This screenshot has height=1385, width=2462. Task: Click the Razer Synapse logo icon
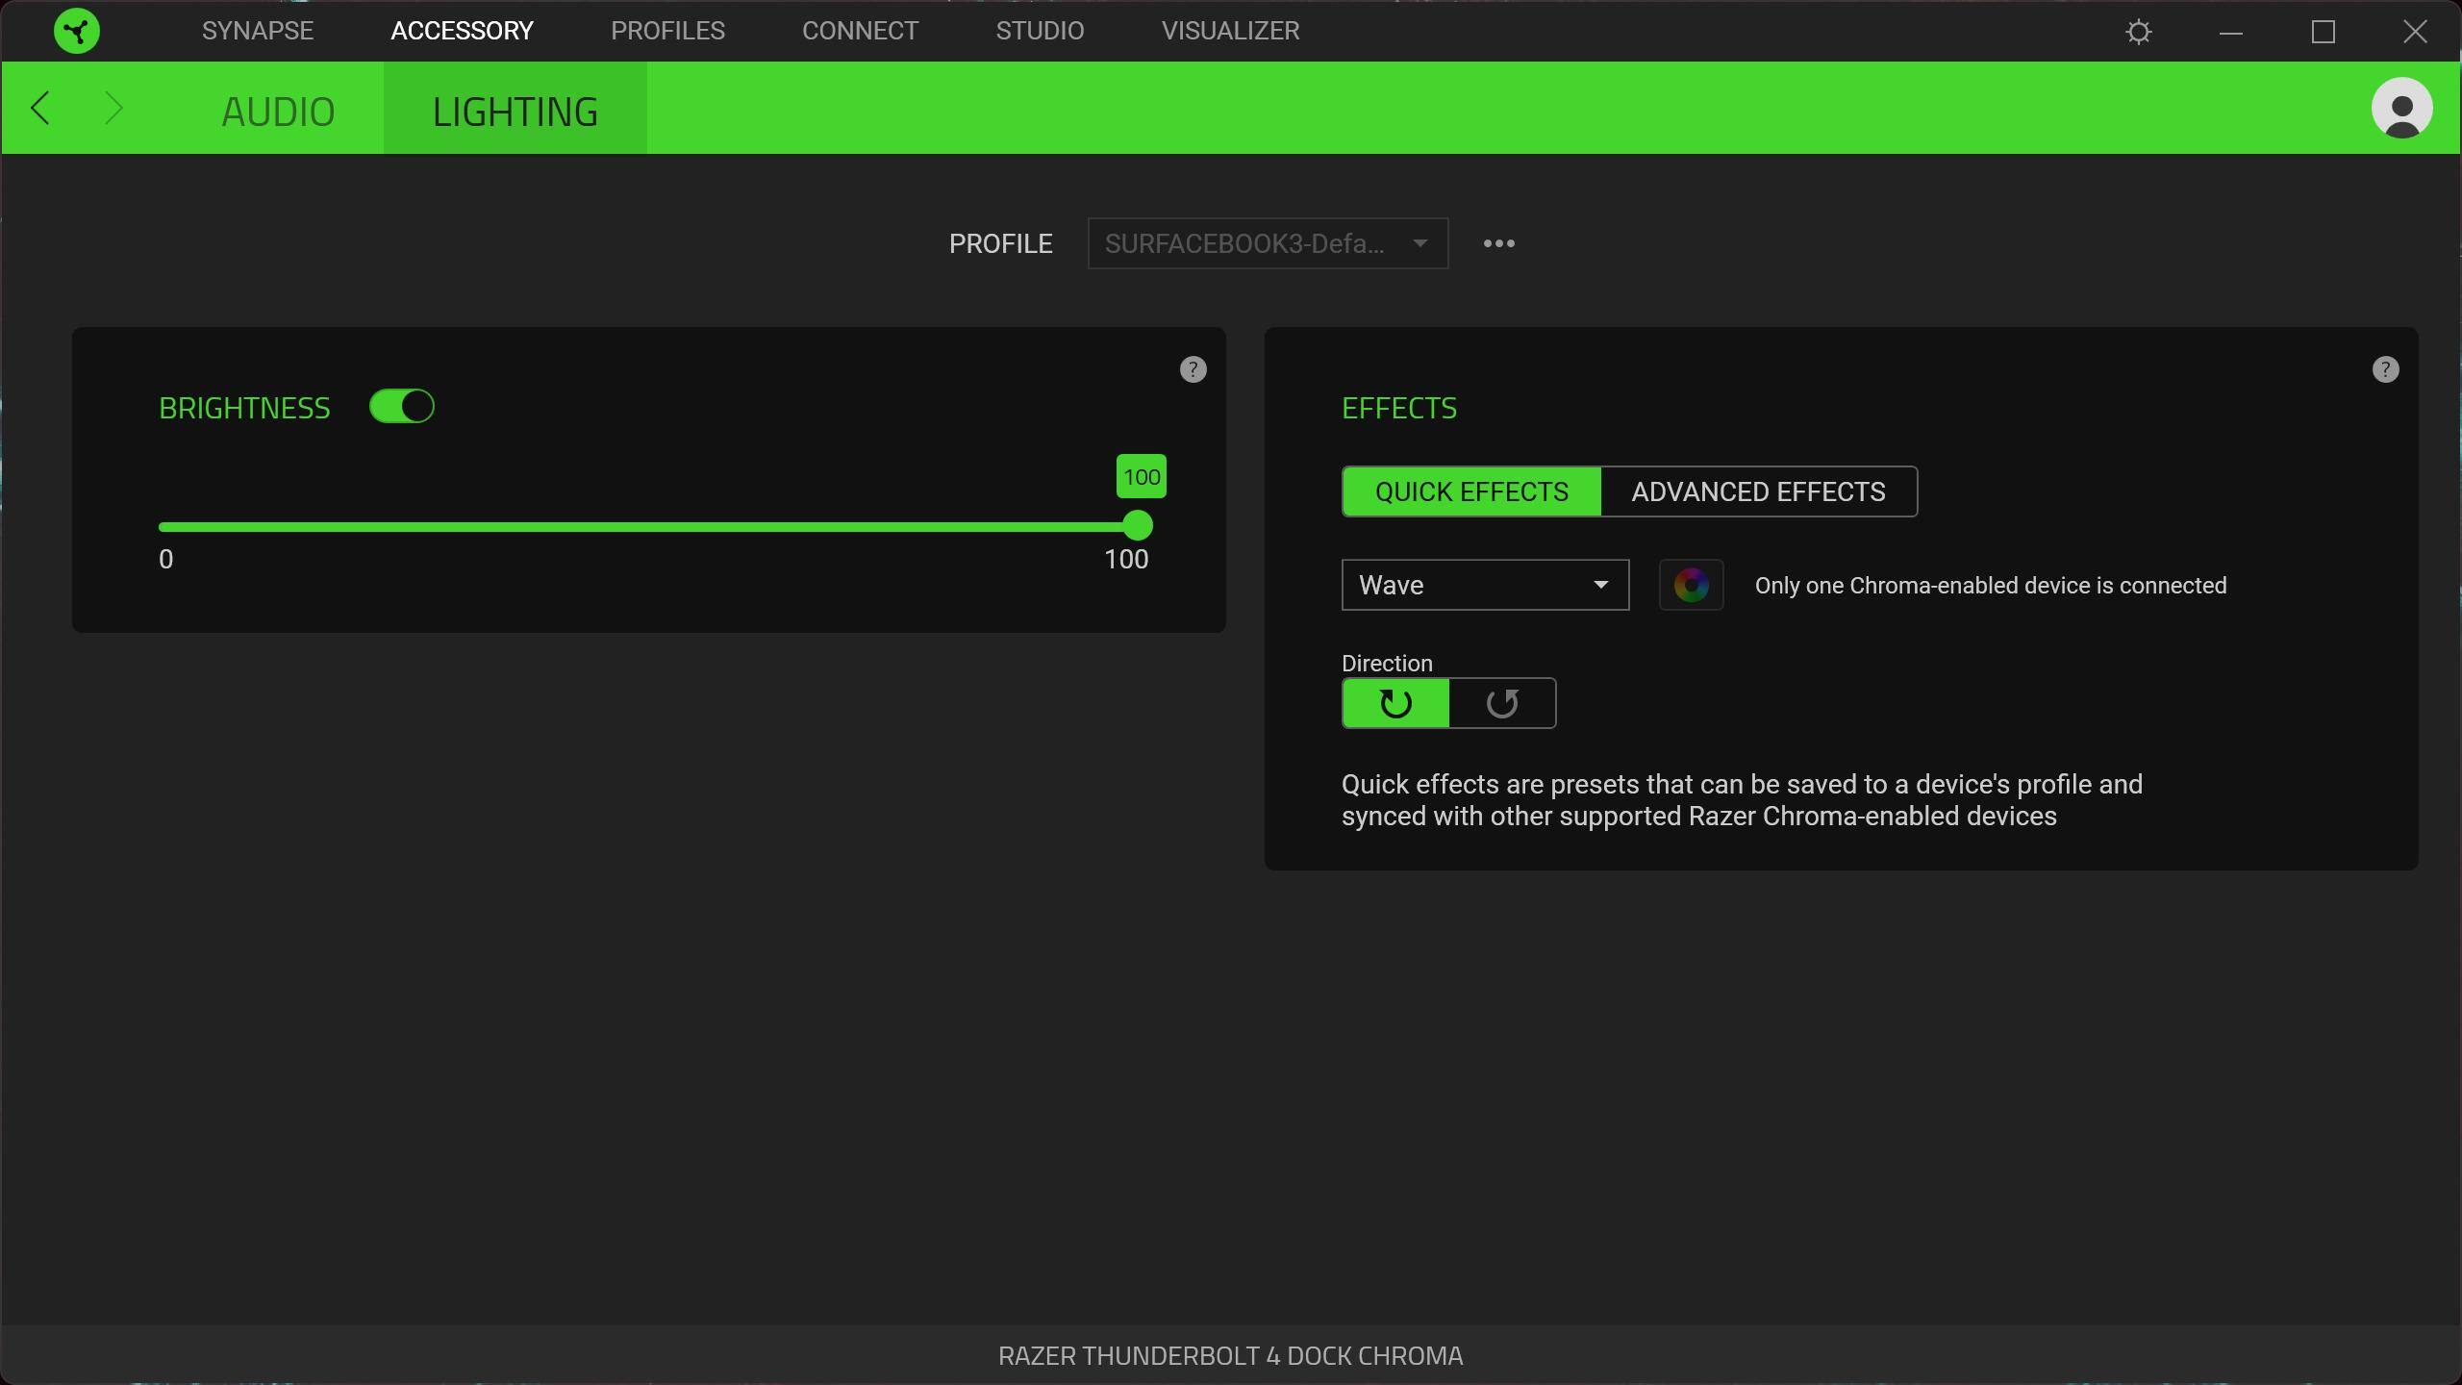pos(77,31)
